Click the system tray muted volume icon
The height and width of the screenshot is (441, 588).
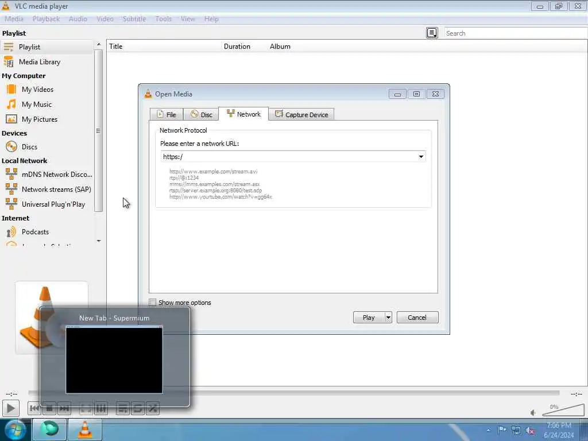pyautogui.click(x=530, y=431)
